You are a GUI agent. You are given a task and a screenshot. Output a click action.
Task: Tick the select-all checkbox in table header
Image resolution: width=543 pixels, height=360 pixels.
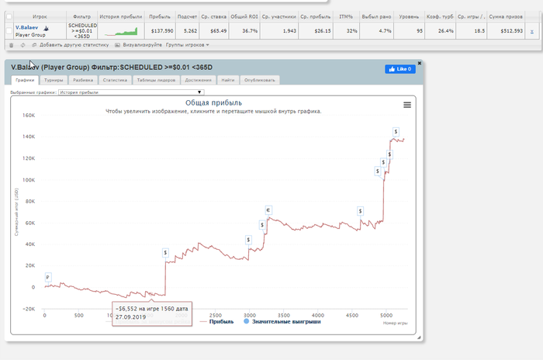click(9, 16)
